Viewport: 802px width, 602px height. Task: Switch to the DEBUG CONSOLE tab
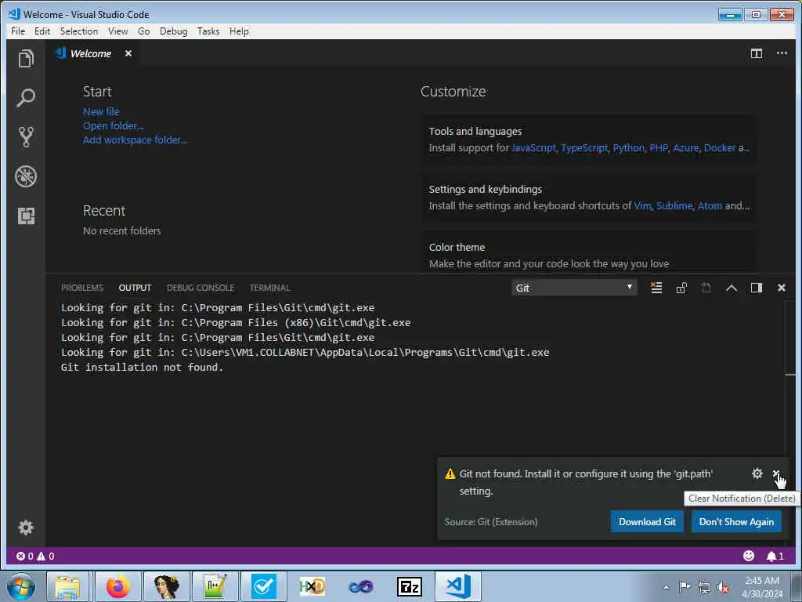point(200,288)
